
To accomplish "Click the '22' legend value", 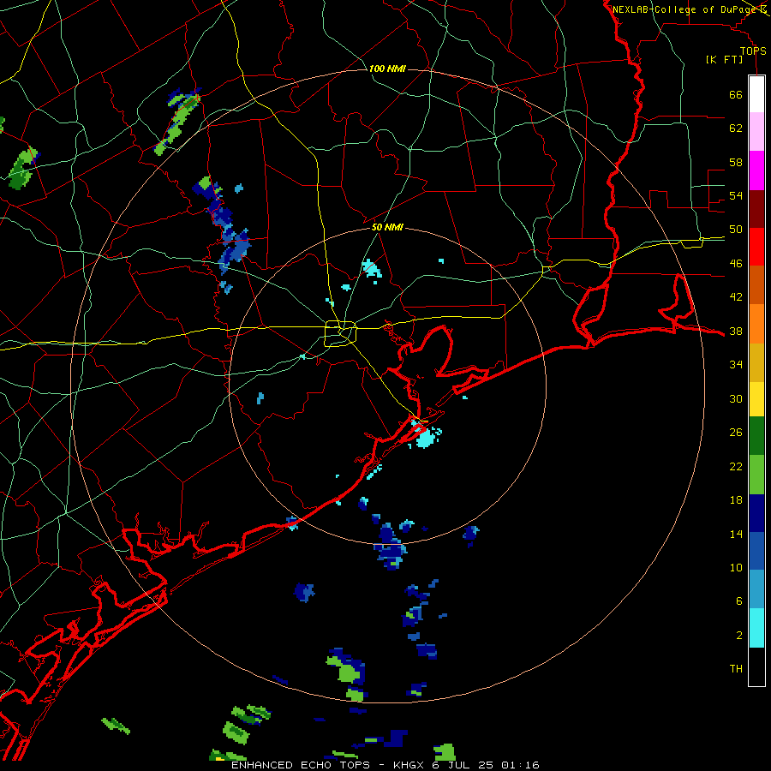I will point(736,466).
